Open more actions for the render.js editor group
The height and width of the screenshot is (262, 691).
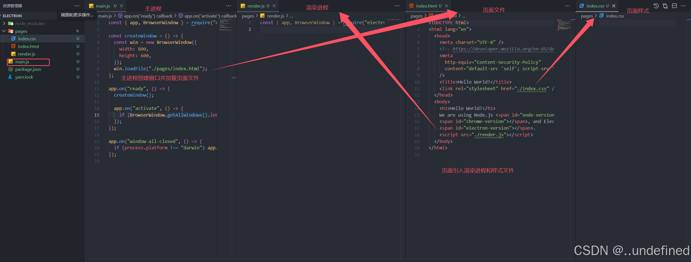(x=397, y=6)
